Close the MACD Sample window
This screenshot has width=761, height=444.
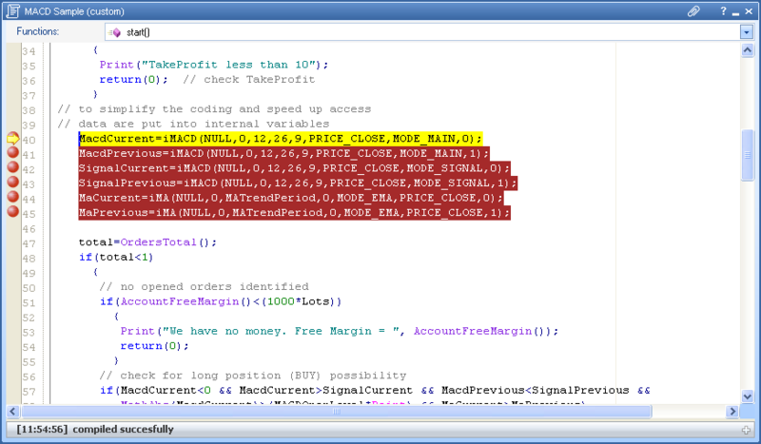[749, 11]
